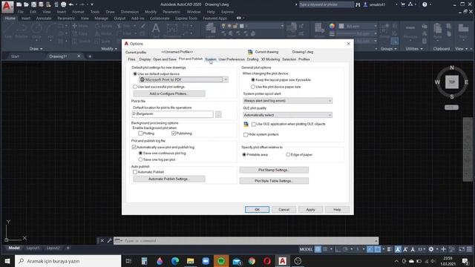The image size is (475, 267).
Task: Select Save one log per plot option
Action: (x=140, y=159)
